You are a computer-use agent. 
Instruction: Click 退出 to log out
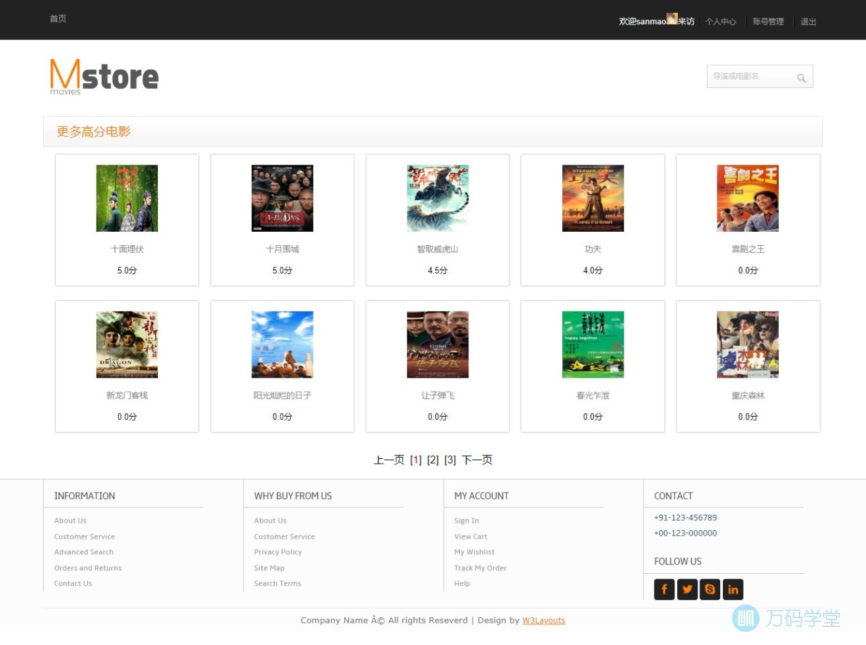(x=808, y=21)
